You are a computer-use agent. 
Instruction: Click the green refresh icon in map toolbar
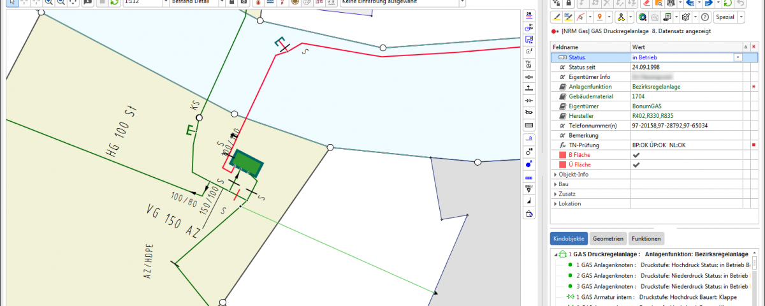click(x=114, y=3)
